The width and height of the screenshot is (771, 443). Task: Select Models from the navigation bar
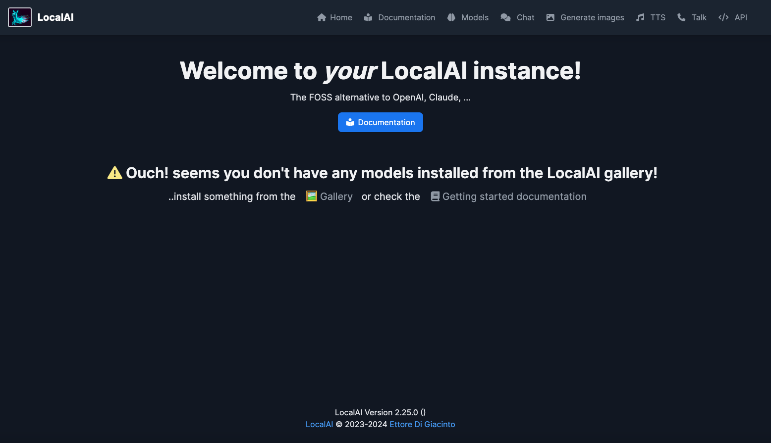coord(475,17)
